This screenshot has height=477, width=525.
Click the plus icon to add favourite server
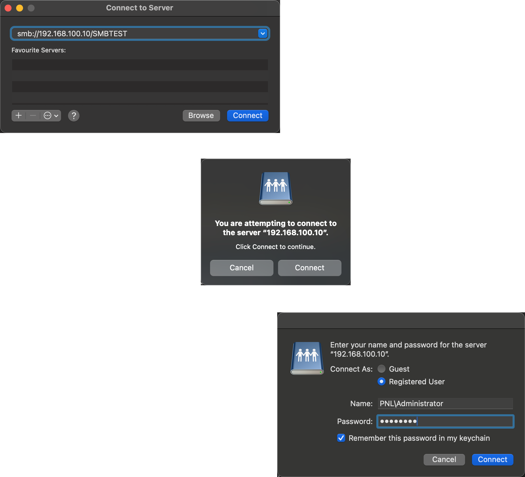[x=19, y=116]
